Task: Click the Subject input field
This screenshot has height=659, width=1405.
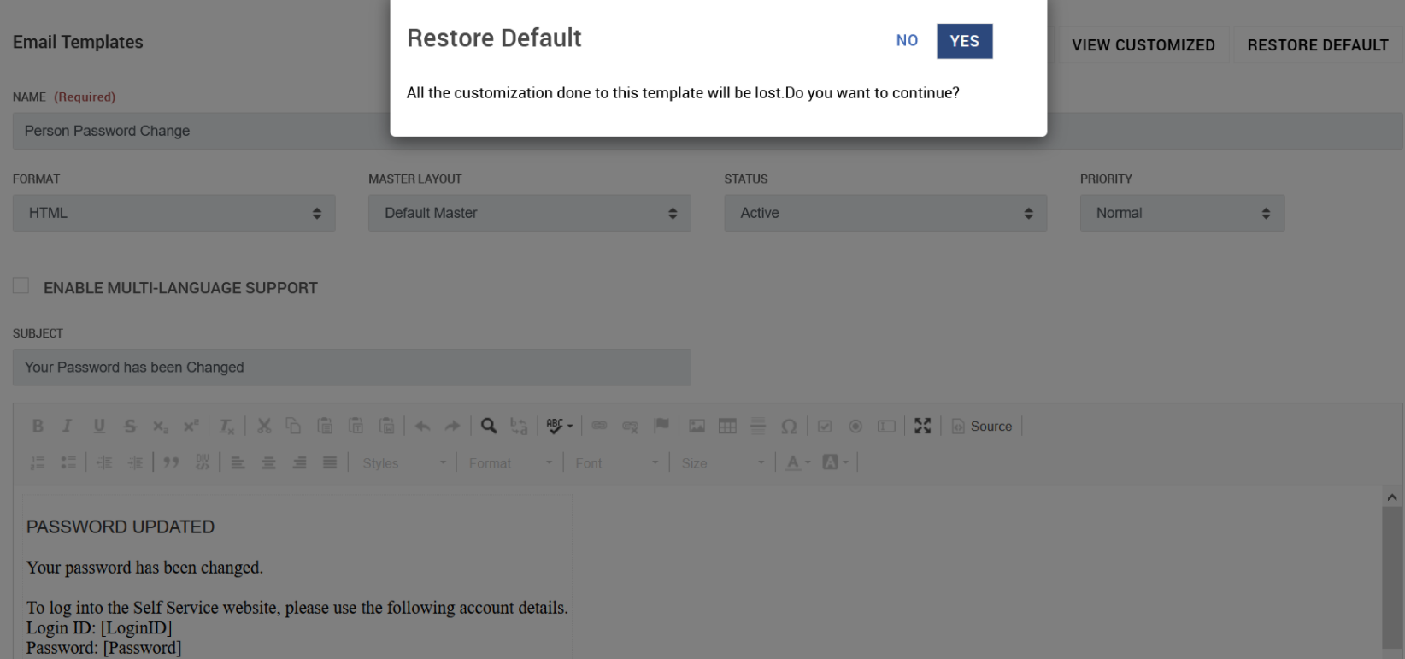Action: coord(351,368)
